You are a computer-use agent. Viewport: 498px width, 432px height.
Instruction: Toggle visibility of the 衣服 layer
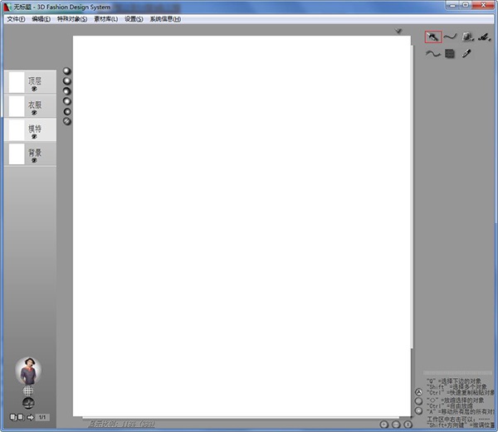(x=34, y=112)
